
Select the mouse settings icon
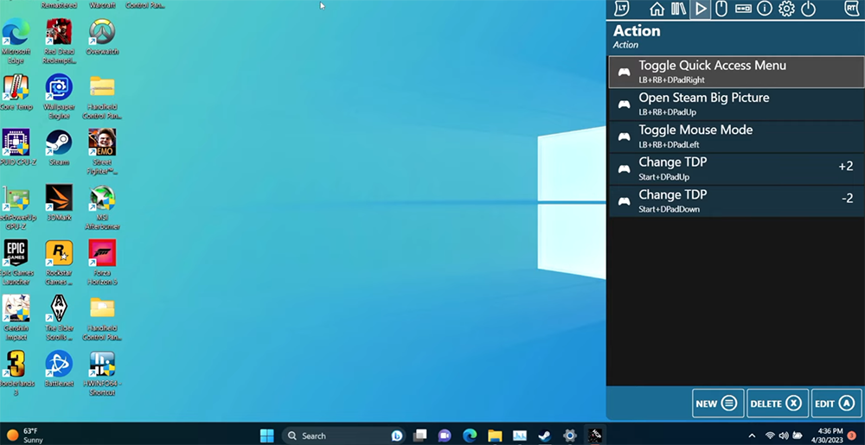(x=721, y=9)
